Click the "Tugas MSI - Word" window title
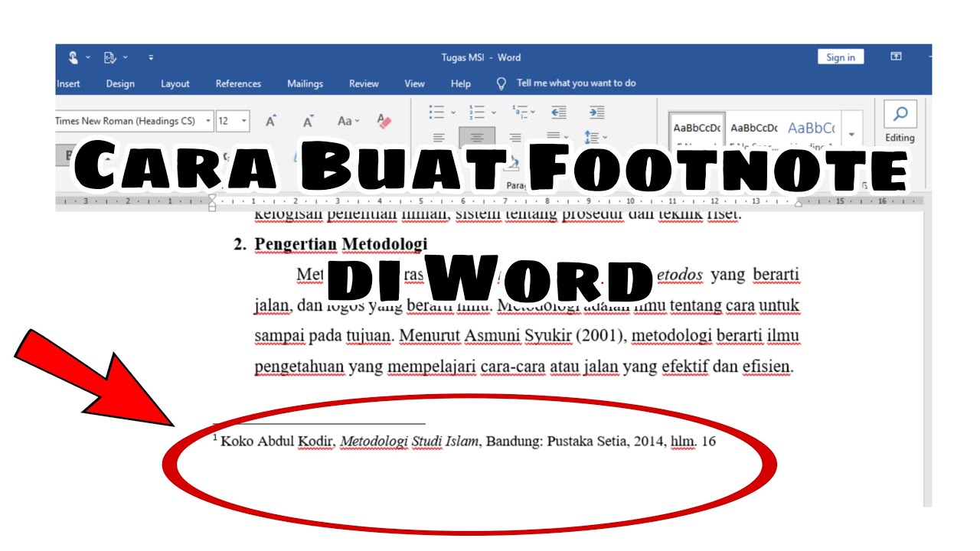This screenshot has height=551, width=980. coord(481,57)
